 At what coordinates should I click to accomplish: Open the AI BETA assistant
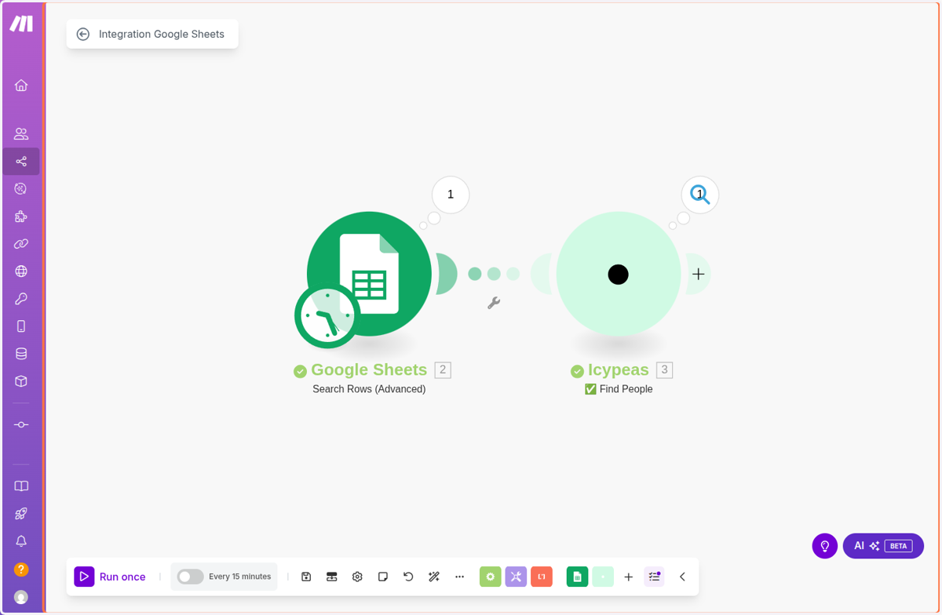tap(883, 546)
